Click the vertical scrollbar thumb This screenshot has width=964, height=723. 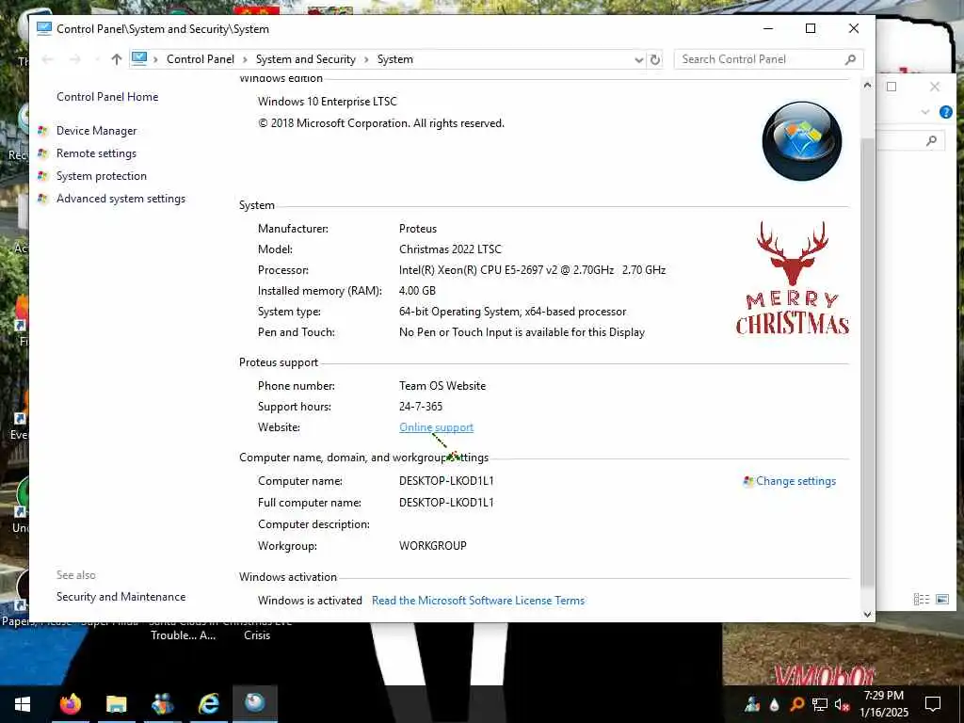pos(867,362)
